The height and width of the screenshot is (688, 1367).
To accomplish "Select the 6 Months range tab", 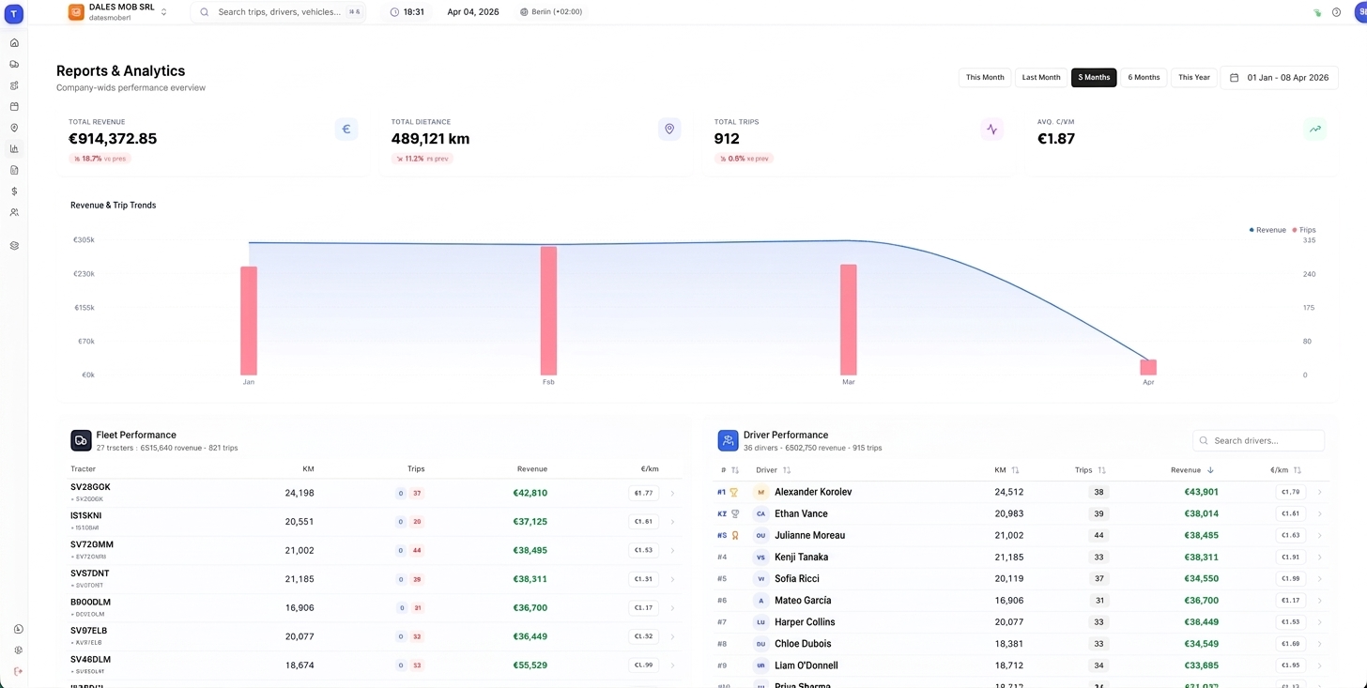I will [x=1143, y=78].
